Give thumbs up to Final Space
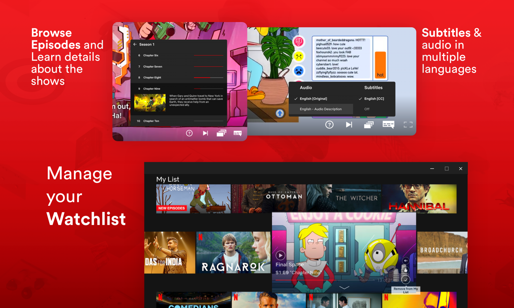Image resolution: width=514 pixels, height=308 pixels. [x=406, y=270]
